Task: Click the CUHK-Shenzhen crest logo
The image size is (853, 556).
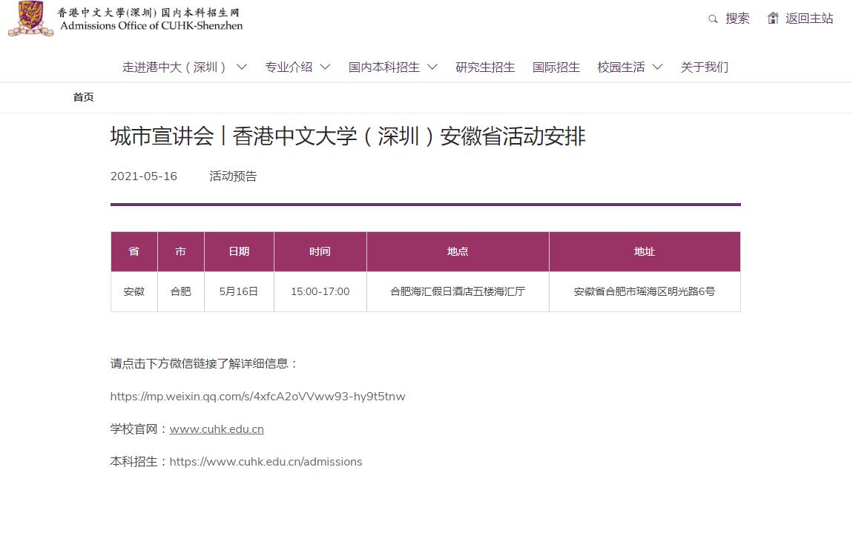Action: click(31, 19)
